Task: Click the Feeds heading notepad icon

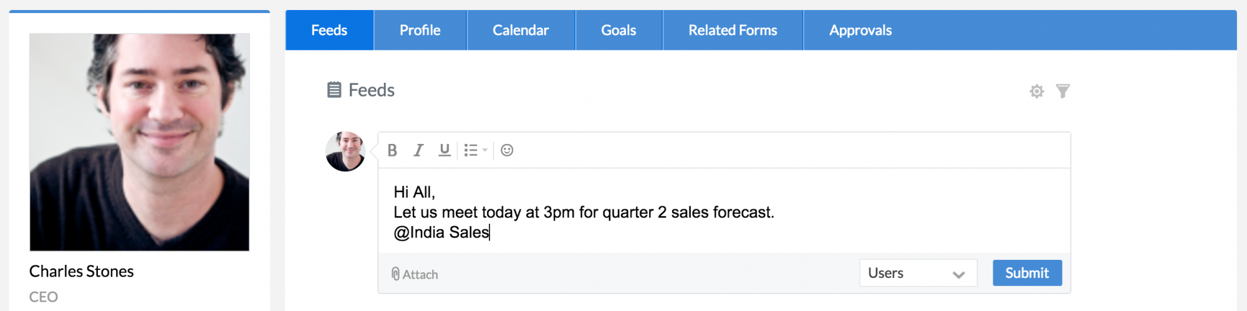Action: (334, 90)
